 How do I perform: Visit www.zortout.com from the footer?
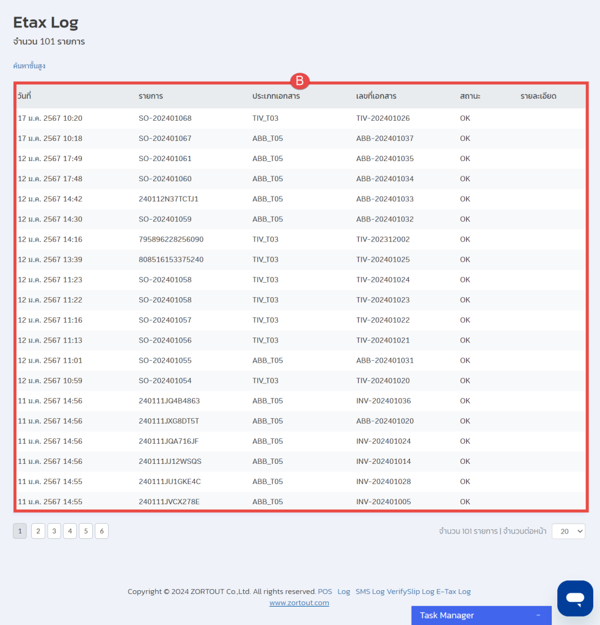coord(299,602)
